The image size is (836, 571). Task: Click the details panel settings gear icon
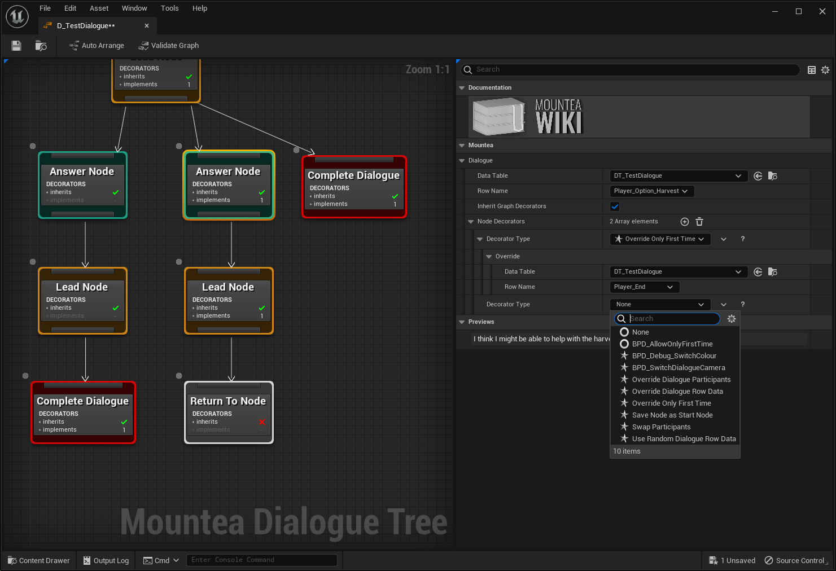click(825, 70)
